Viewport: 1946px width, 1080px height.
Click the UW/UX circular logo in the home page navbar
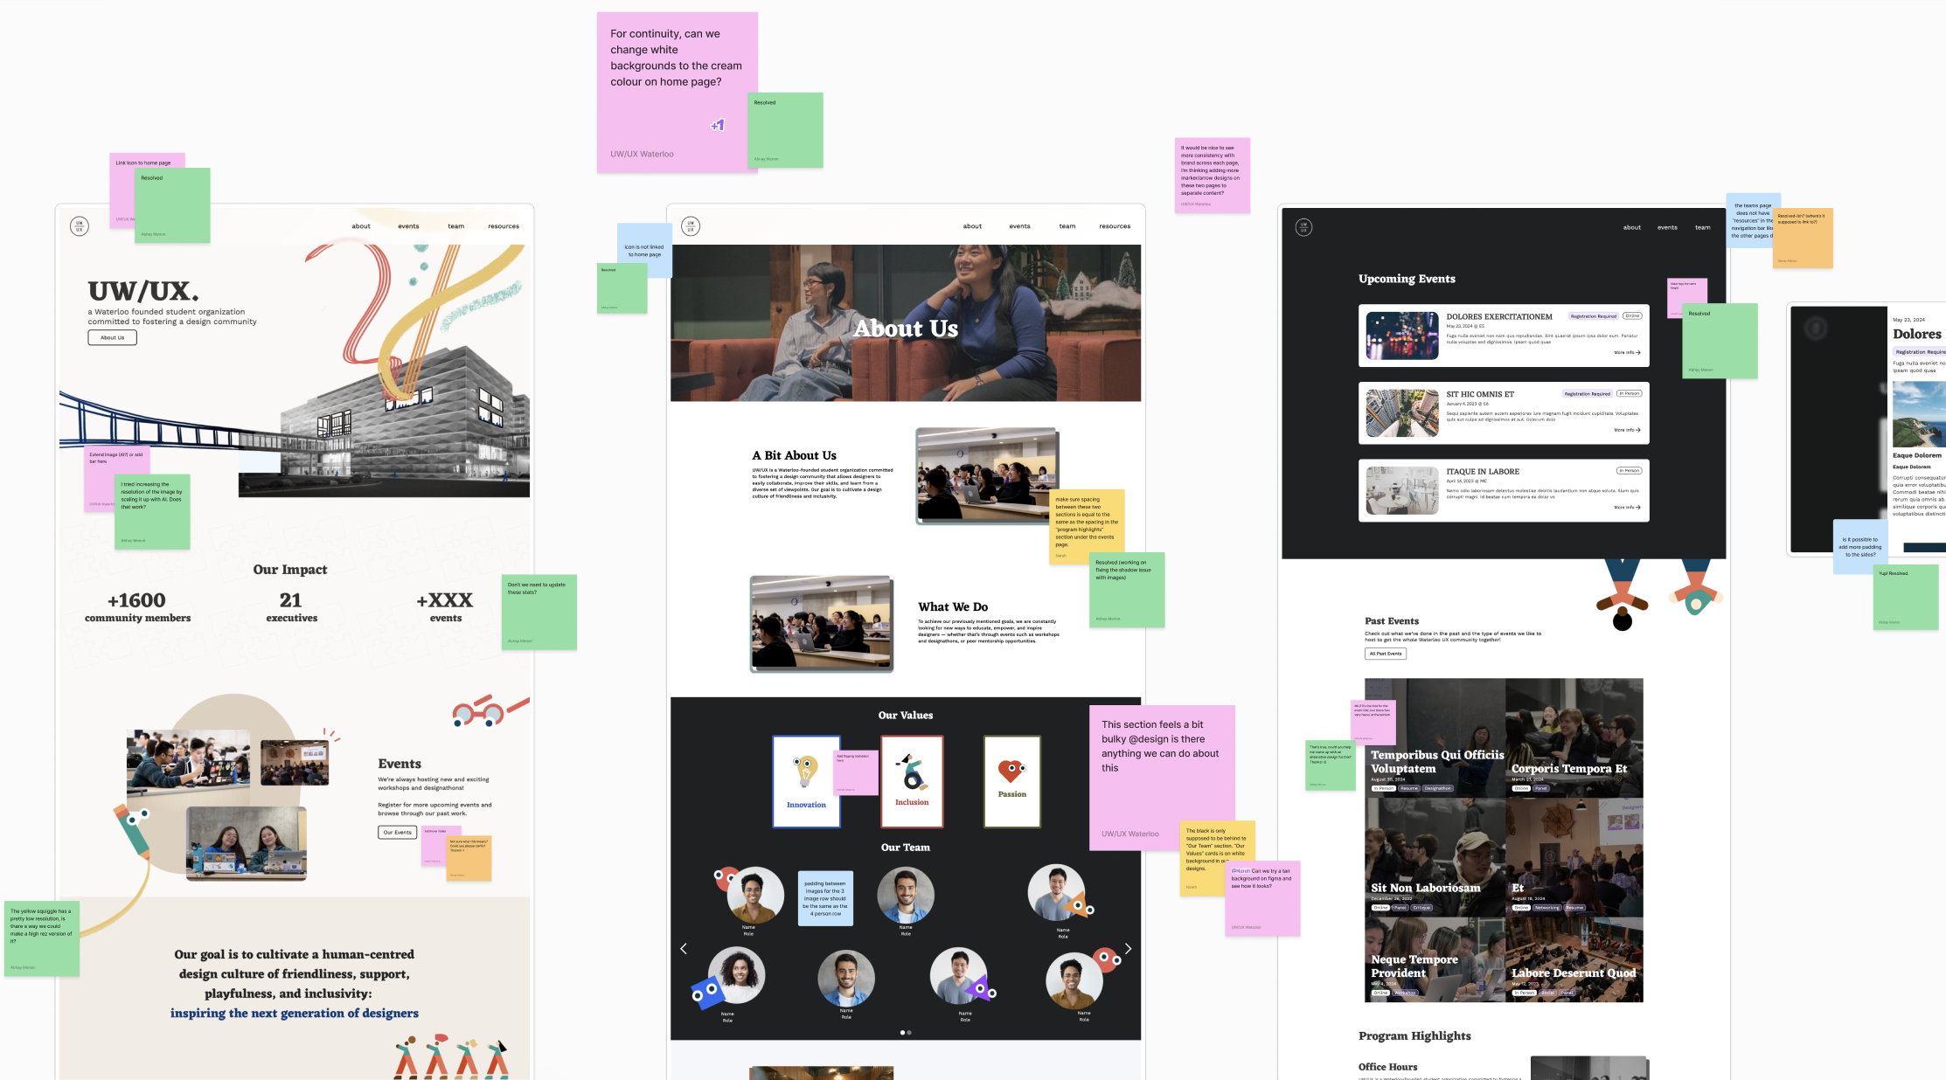80,225
